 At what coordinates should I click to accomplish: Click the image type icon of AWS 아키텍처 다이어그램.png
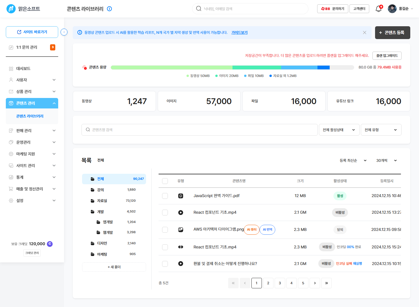pos(181,230)
